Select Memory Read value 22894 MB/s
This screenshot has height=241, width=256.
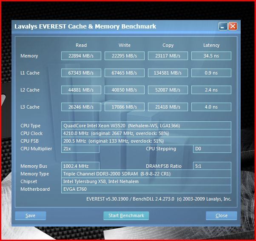pyautogui.click(x=81, y=56)
